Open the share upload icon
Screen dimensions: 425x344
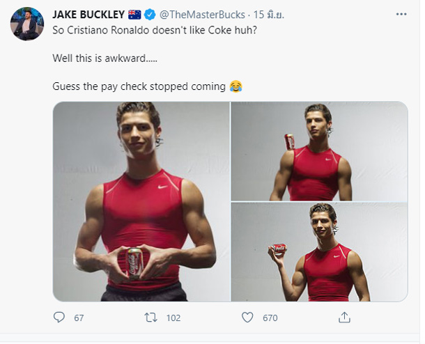click(x=344, y=318)
